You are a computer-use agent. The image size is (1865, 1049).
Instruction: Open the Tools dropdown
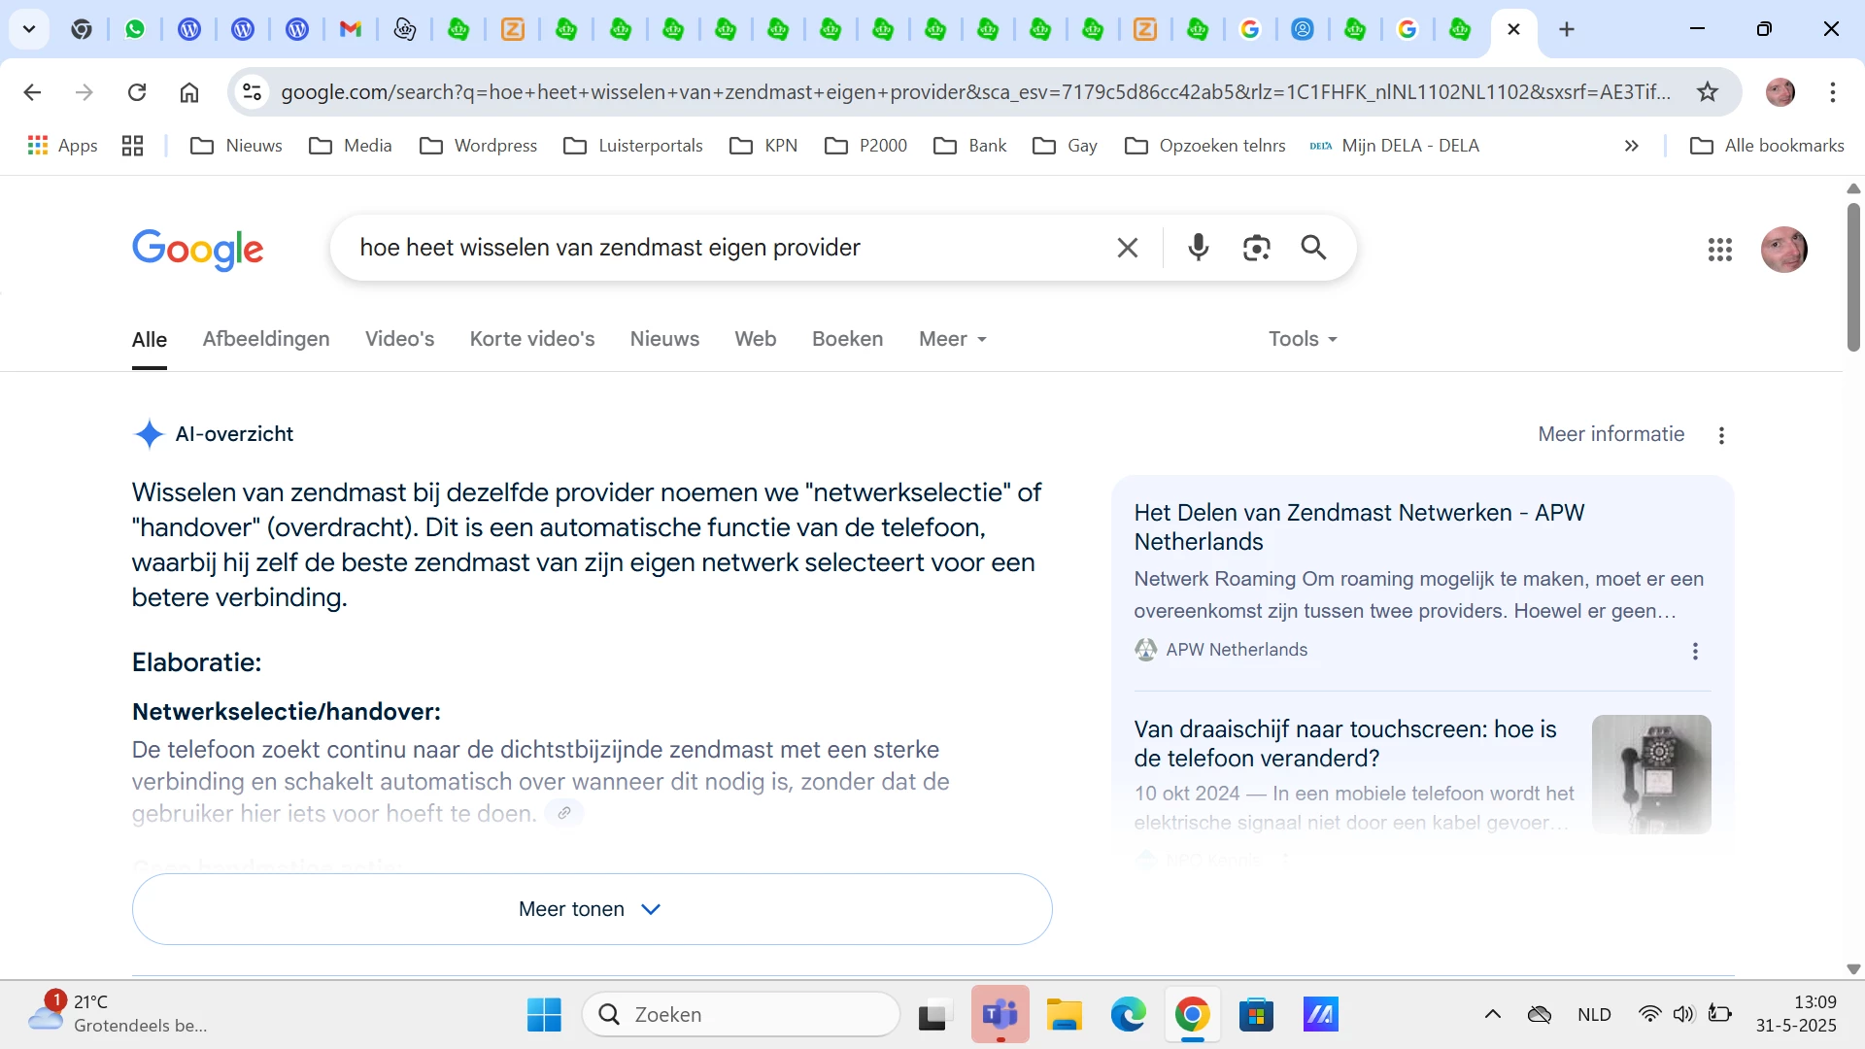coord(1302,339)
